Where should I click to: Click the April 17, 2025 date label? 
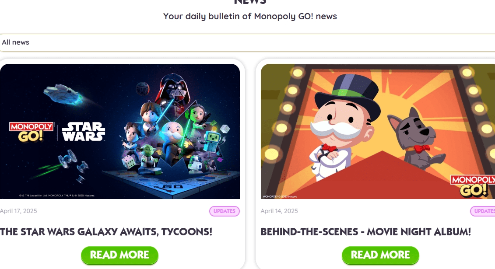tap(18, 211)
